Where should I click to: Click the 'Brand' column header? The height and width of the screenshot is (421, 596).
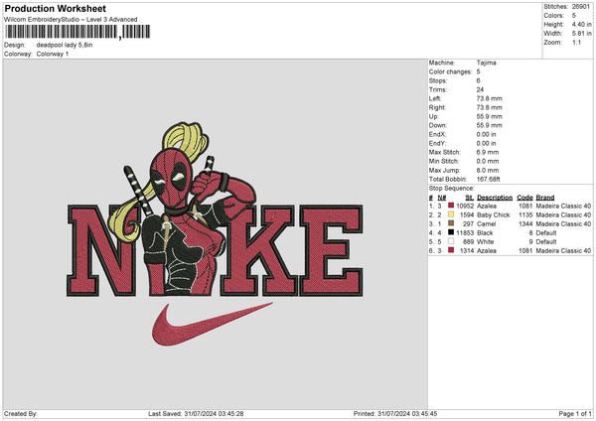[x=545, y=198]
